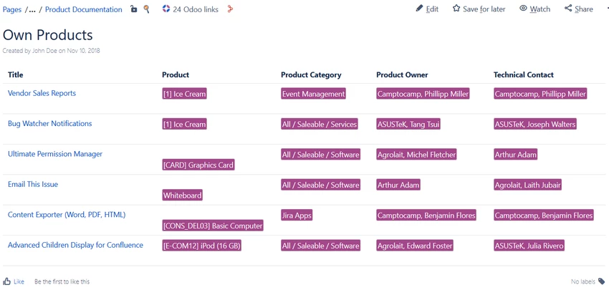Screen dimensions: 609x290
Task: Click the Agrolait, Laith Jubair tag
Action: (x=528, y=185)
